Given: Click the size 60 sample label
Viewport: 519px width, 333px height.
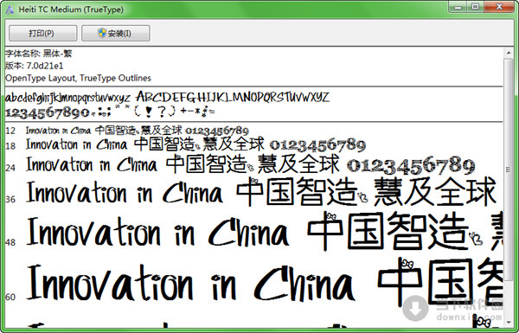Looking at the screenshot, I should coord(10,297).
